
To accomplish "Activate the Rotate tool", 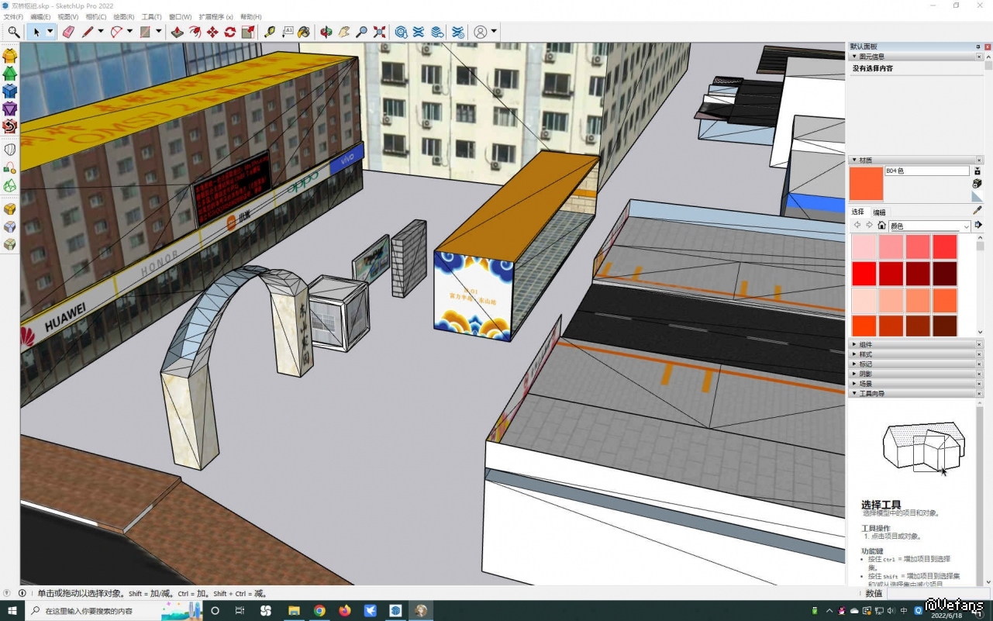I will tap(230, 32).
